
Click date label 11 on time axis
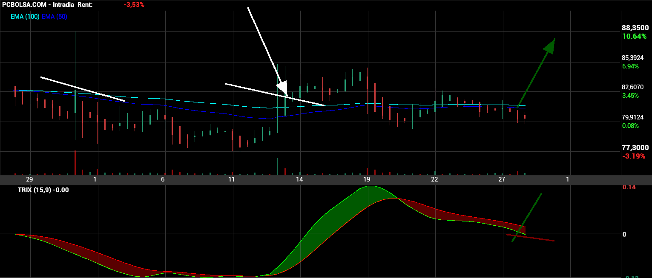pos(231,179)
